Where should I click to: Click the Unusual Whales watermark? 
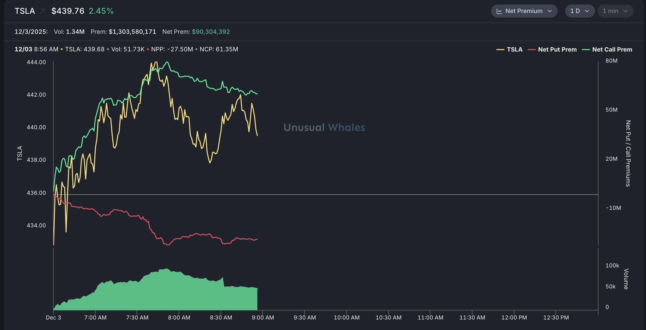coord(324,127)
